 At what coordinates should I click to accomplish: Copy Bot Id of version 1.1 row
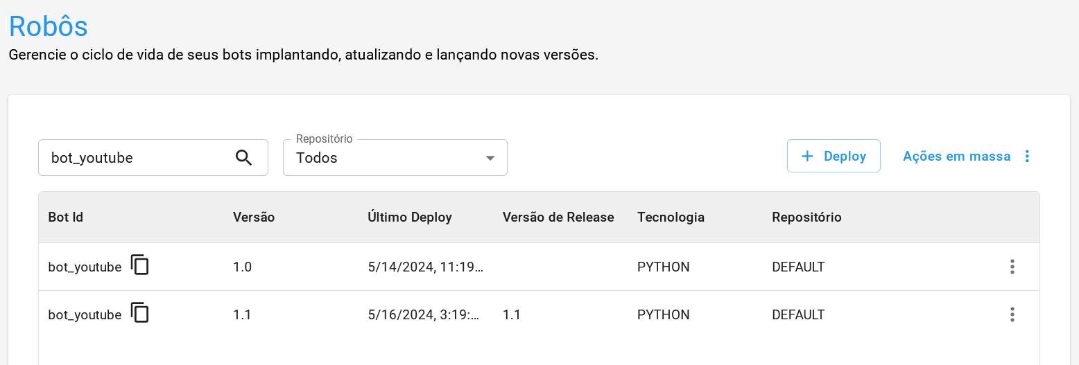click(x=140, y=313)
